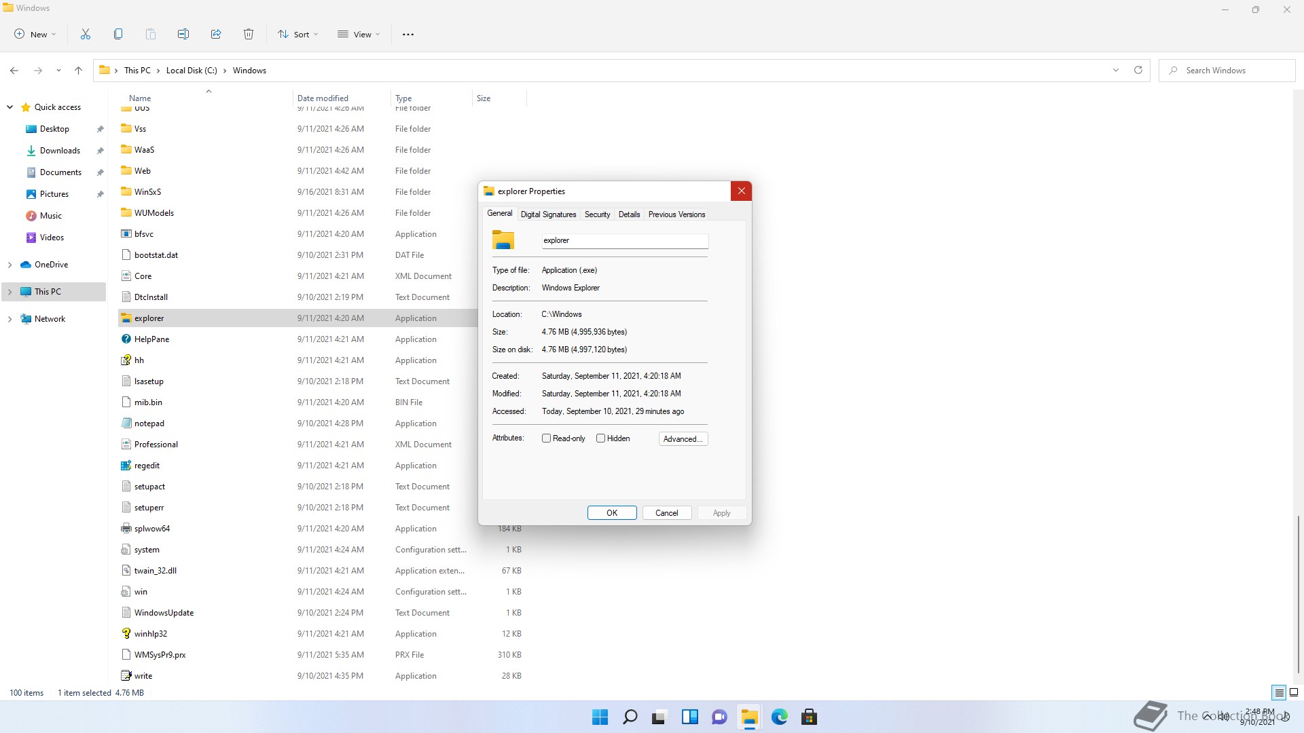Select the HelpPane application file
Screen dimensions: 1304x733
pyautogui.click(x=151, y=339)
